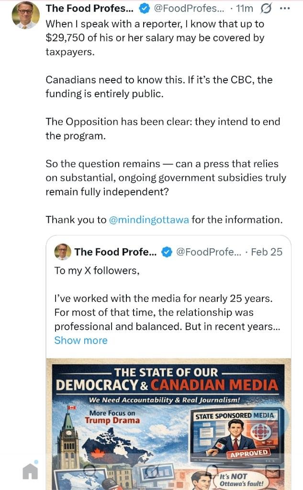The width and height of the screenshot is (303, 490).
Task: Open The Food Profes... display name at top
Action: 90,9
